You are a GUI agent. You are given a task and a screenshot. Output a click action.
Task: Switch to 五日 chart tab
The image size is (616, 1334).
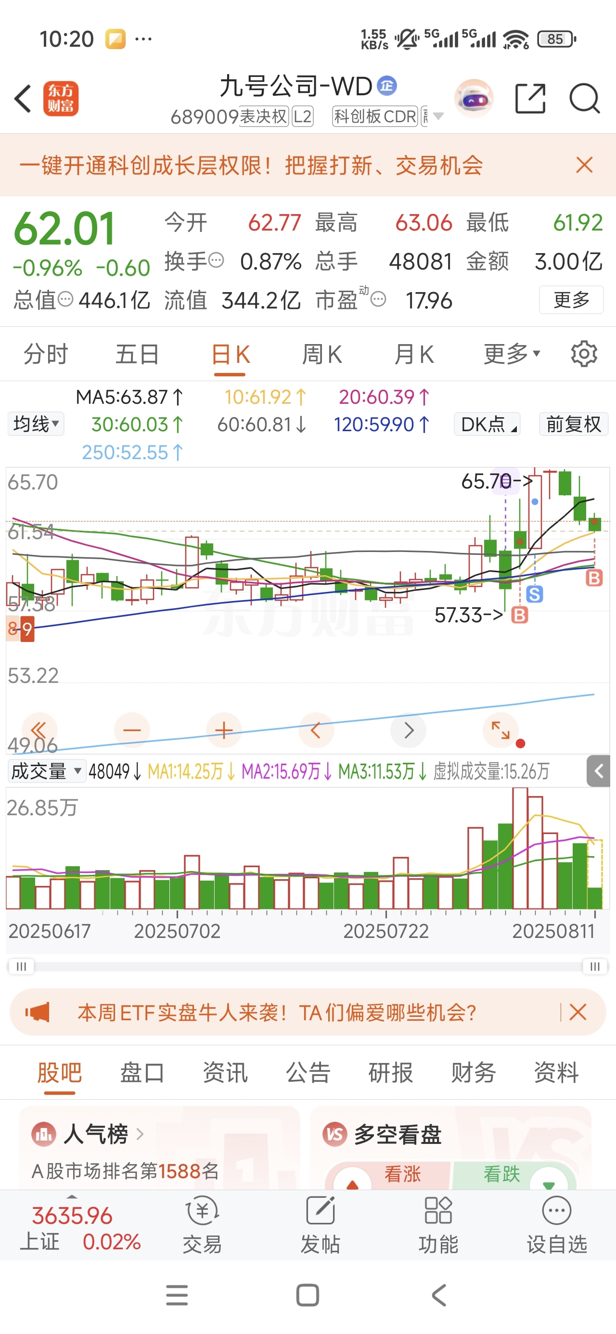pos(137,355)
